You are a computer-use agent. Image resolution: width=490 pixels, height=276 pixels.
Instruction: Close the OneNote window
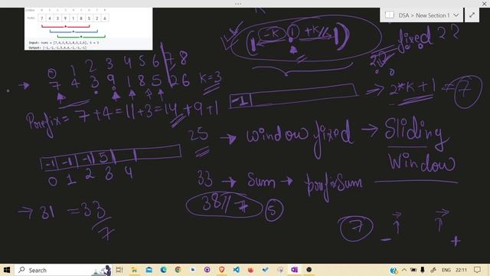pyautogui.click(x=484, y=4)
